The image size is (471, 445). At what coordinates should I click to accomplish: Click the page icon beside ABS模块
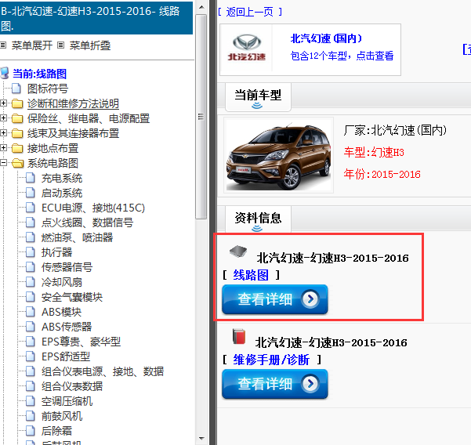(31, 312)
